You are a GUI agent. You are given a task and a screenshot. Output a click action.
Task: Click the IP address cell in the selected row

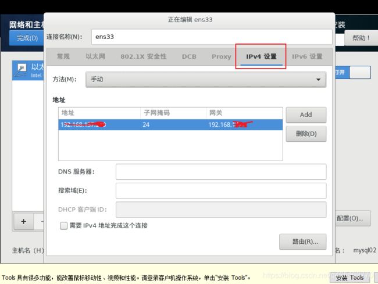coord(99,125)
